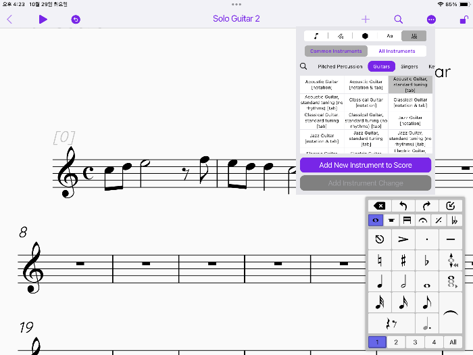This screenshot has width=473, height=355.
Task: Select the common notes keypad layout
Action: [x=376, y=220]
